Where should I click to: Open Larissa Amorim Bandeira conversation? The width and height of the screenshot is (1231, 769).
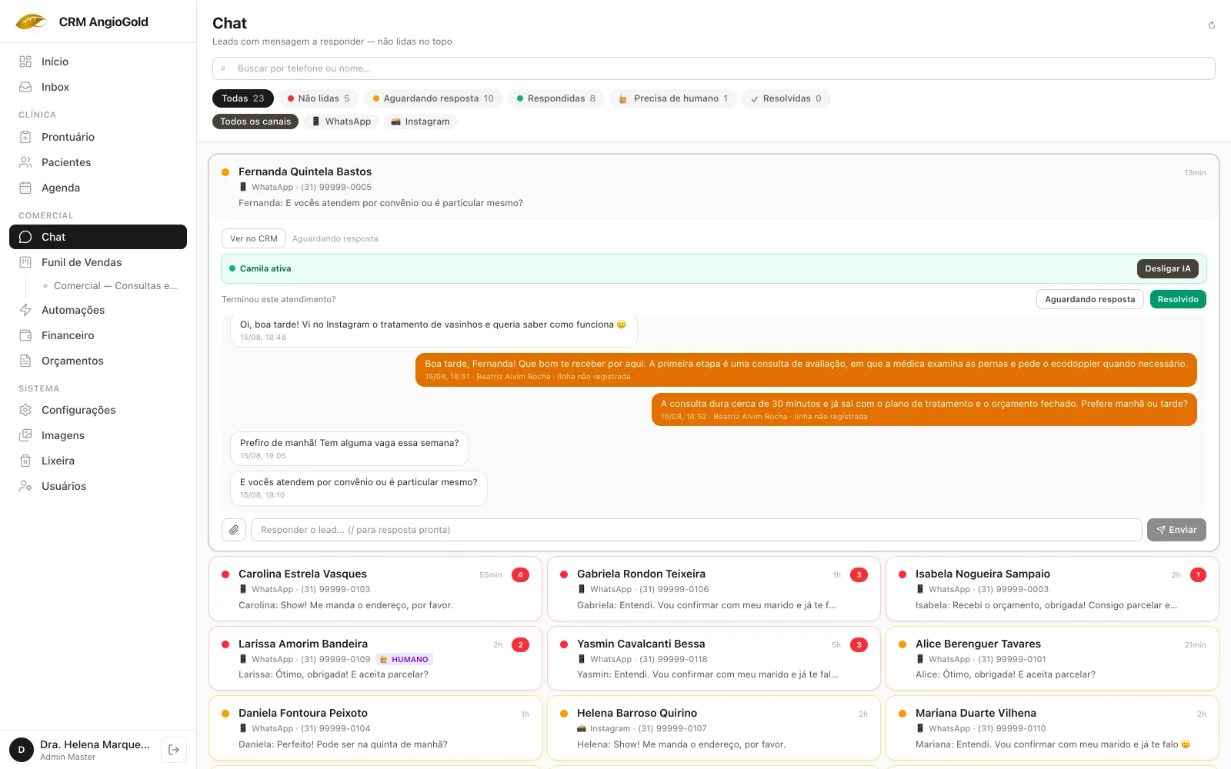pos(375,658)
